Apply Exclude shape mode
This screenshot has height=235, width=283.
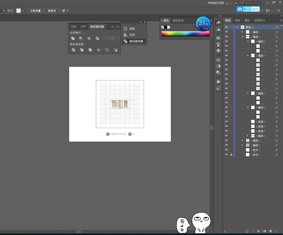[x=97, y=38]
